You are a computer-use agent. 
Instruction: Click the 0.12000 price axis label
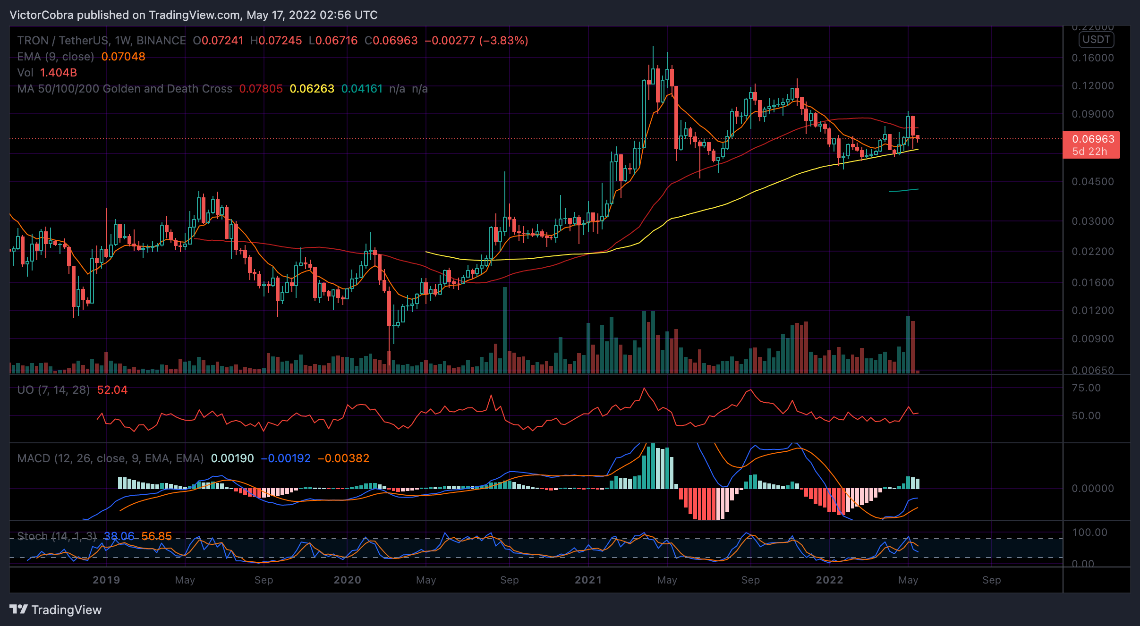(x=1093, y=86)
